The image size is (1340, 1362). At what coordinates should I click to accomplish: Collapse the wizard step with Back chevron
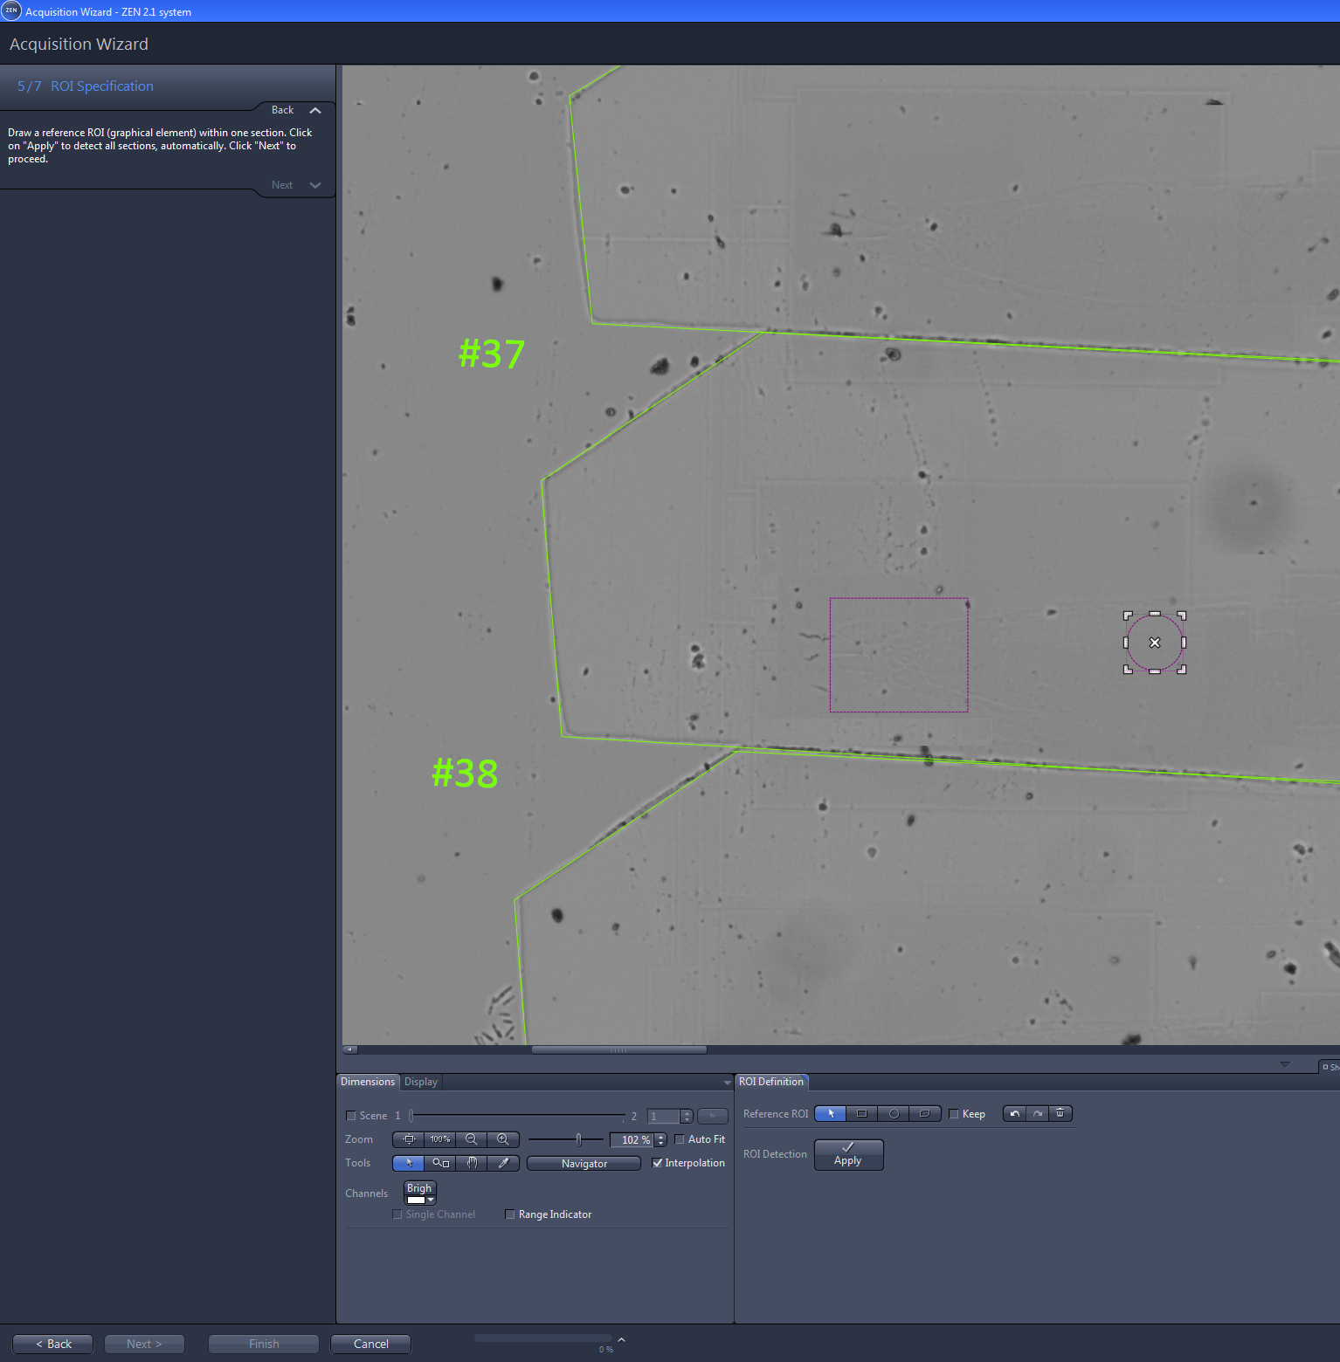(x=315, y=110)
